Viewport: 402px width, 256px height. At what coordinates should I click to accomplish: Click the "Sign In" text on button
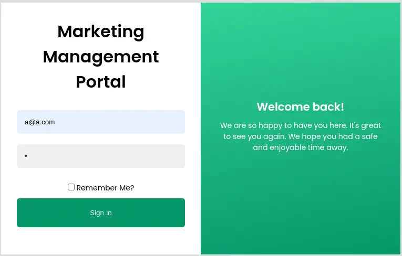pos(100,212)
